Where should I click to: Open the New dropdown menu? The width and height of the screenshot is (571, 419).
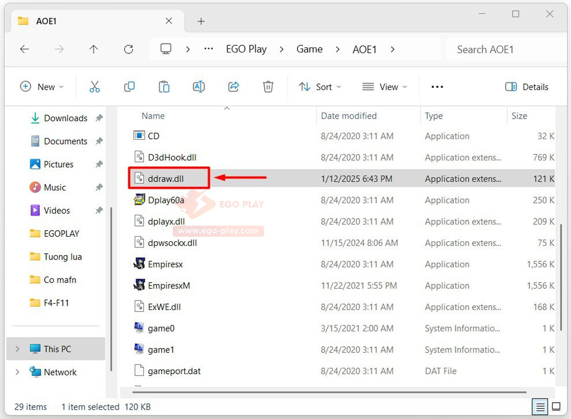pos(42,87)
